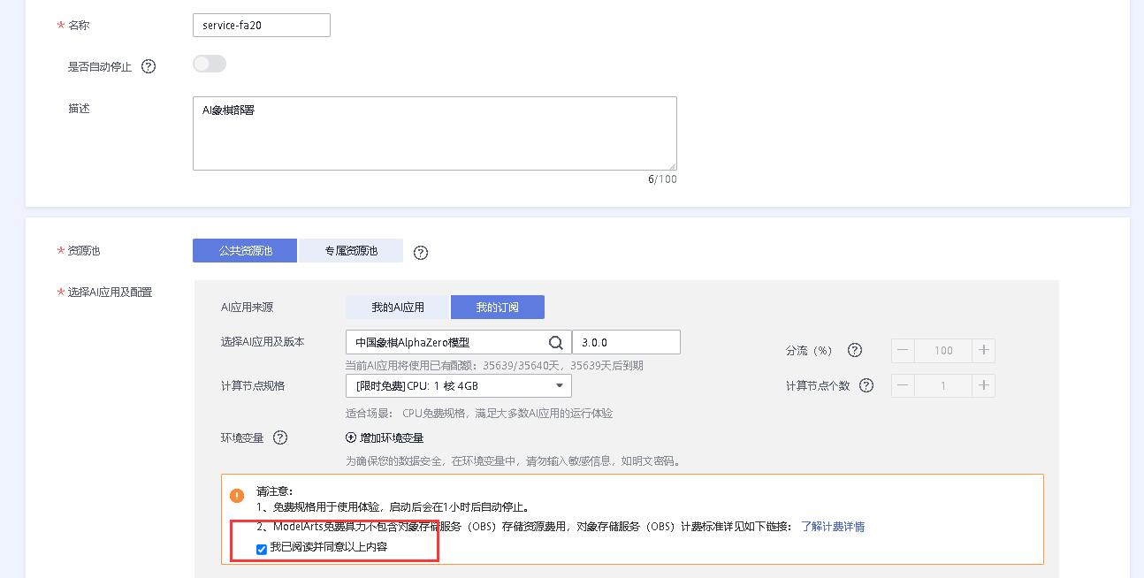Open help icon beside 是否自动停止
Screen dimensions: 1144x578
click(x=149, y=66)
